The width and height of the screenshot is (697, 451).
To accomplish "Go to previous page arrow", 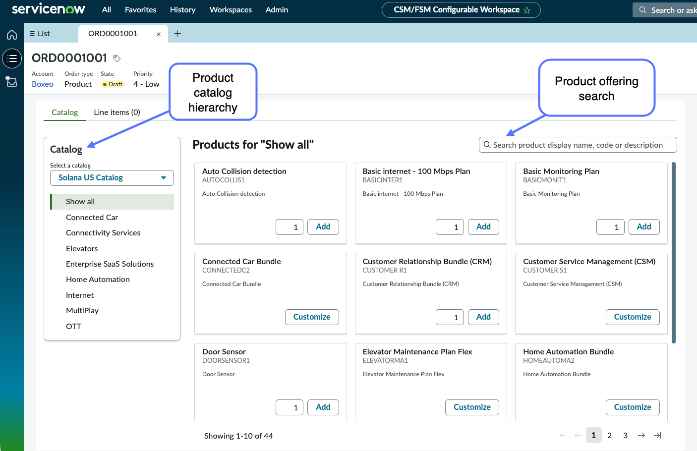I will [578, 436].
